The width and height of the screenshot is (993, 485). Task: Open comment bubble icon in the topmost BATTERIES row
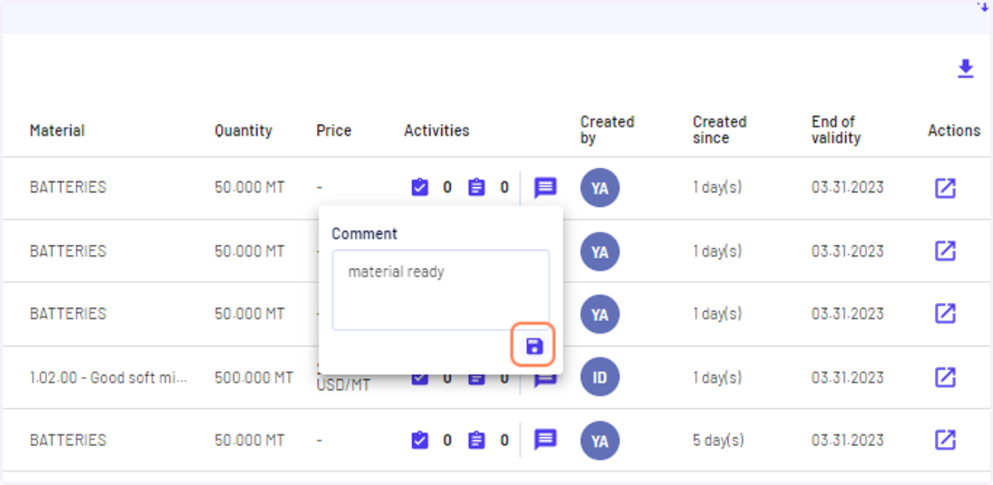545,188
